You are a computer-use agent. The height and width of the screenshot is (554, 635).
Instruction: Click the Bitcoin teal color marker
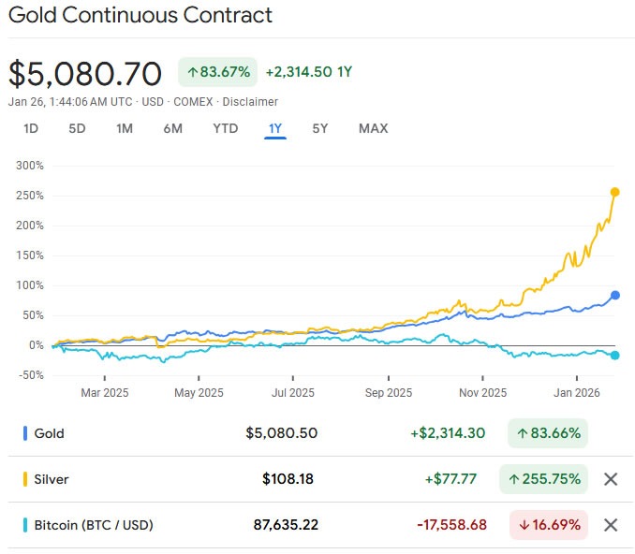click(25, 525)
